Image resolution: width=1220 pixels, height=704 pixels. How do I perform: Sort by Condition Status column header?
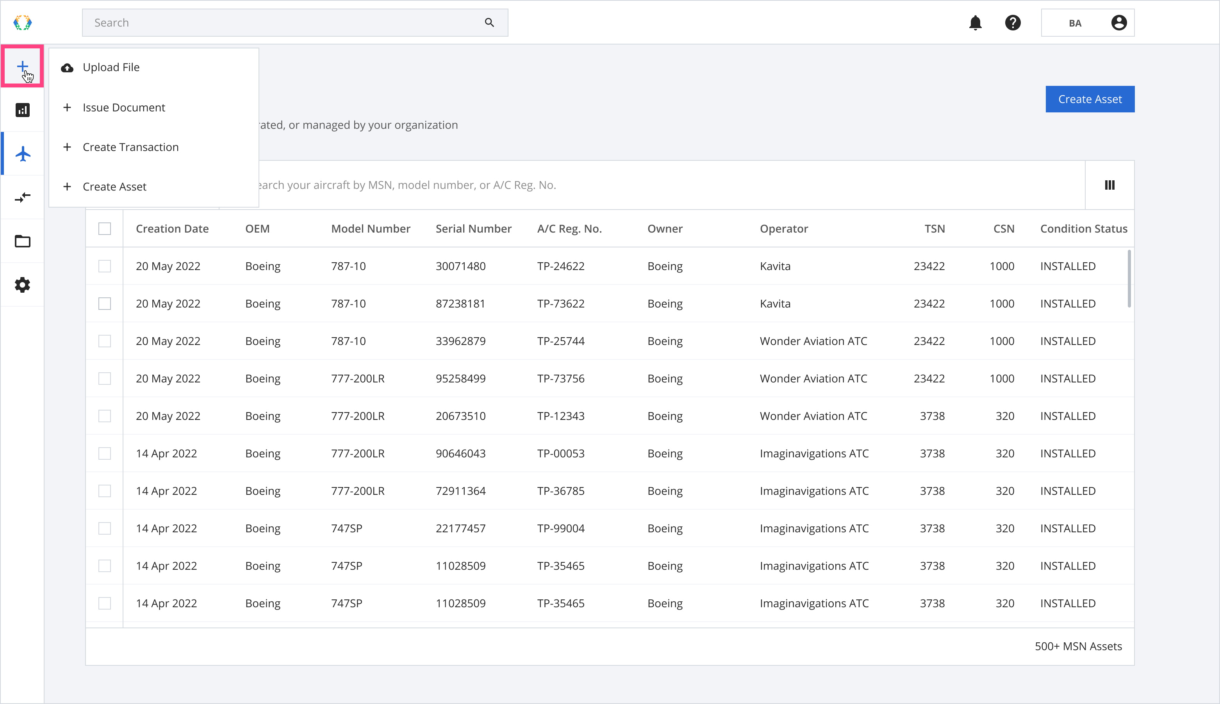[1084, 229]
